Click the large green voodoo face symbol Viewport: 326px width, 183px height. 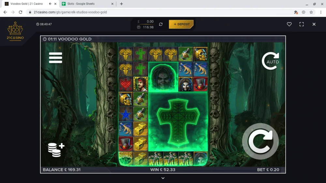click(163, 77)
